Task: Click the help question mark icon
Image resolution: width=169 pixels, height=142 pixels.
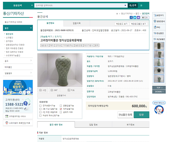Action: pos(141,5)
